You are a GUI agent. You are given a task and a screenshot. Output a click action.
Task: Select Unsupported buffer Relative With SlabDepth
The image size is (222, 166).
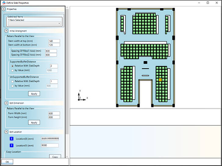point(13,82)
